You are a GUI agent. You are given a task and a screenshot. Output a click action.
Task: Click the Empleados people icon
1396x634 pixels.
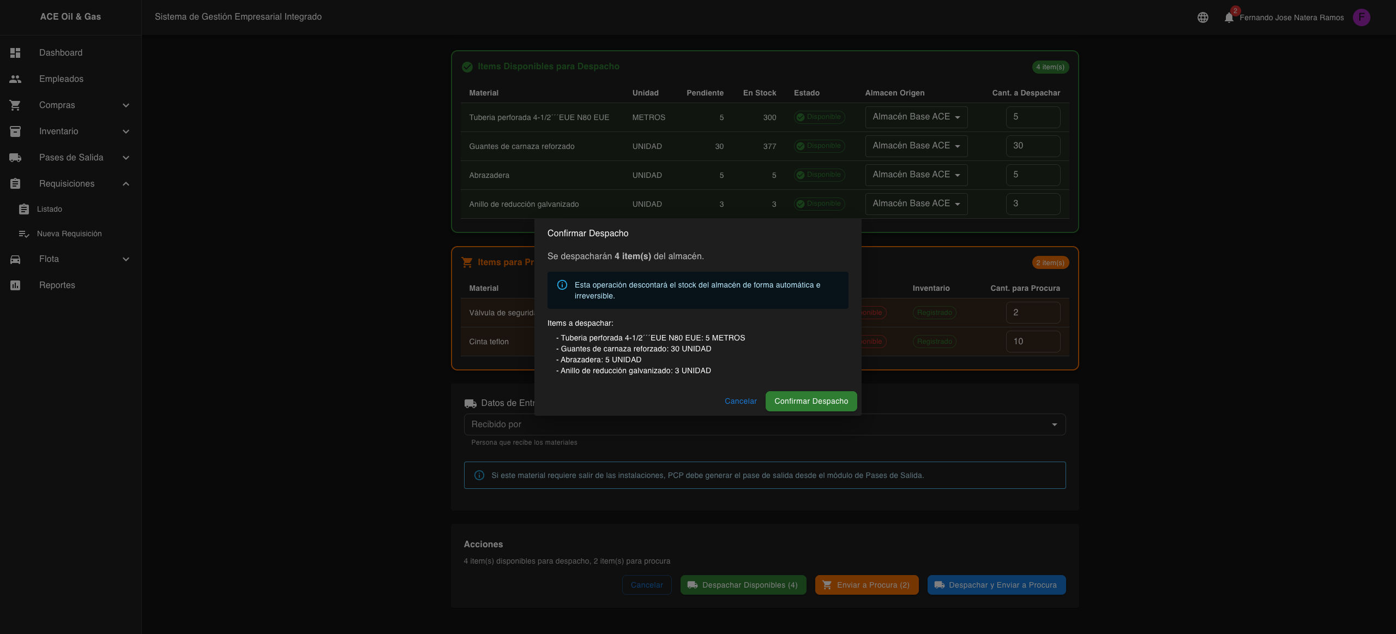[15, 79]
